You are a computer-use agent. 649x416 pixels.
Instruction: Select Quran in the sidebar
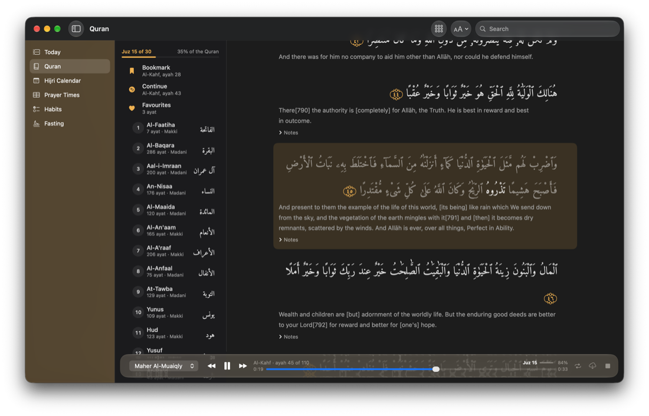pyautogui.click(x=70, y=66)
